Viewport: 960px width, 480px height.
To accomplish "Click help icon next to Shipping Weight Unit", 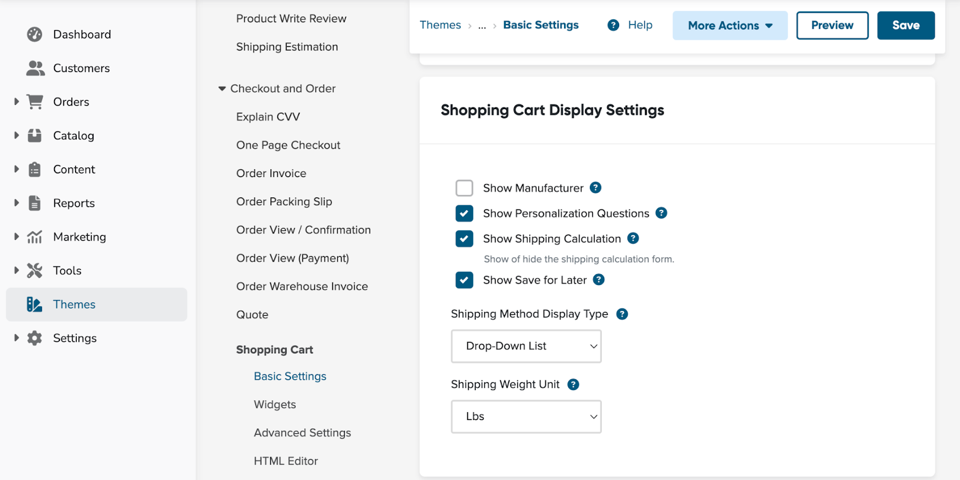I will coord(573,385).
